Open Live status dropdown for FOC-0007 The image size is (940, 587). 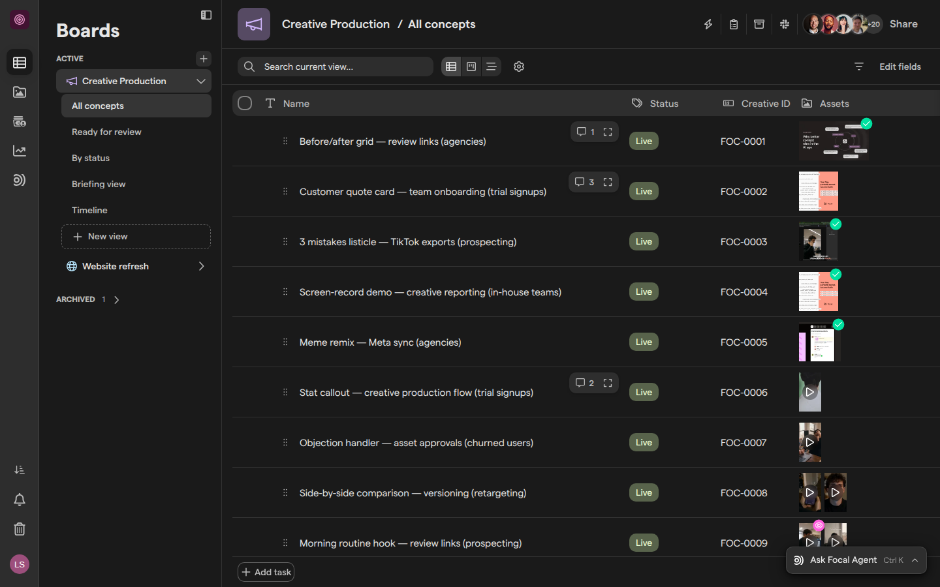pyautogui.click(x=644, y=442)
